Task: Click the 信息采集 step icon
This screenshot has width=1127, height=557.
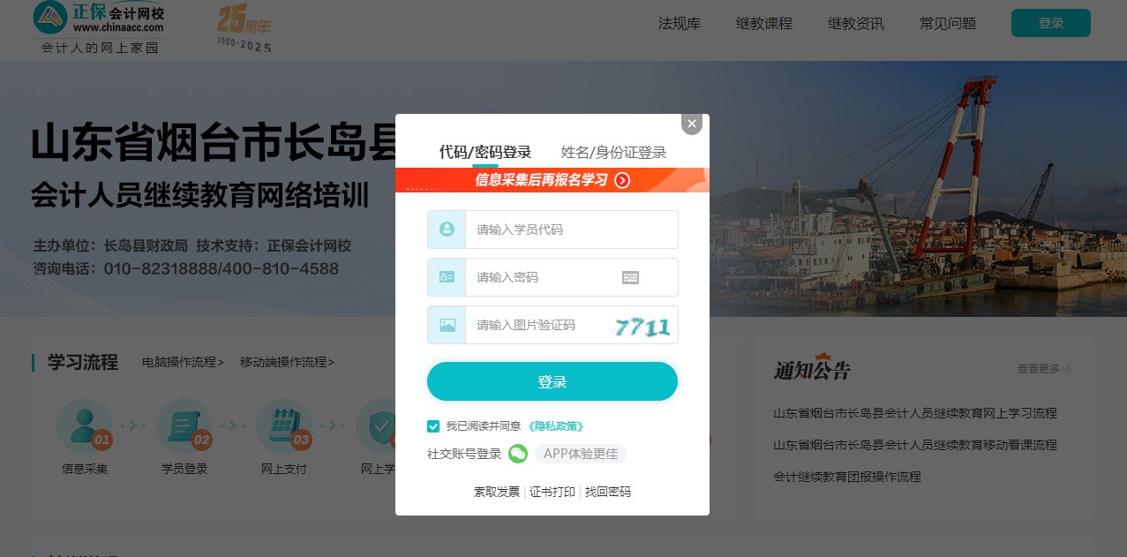Action: pyautogui.click(x=85, y=427)
